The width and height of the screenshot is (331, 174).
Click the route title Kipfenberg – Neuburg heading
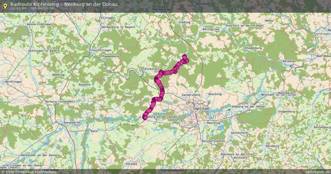pyautogui.click(x=64, y=4)
